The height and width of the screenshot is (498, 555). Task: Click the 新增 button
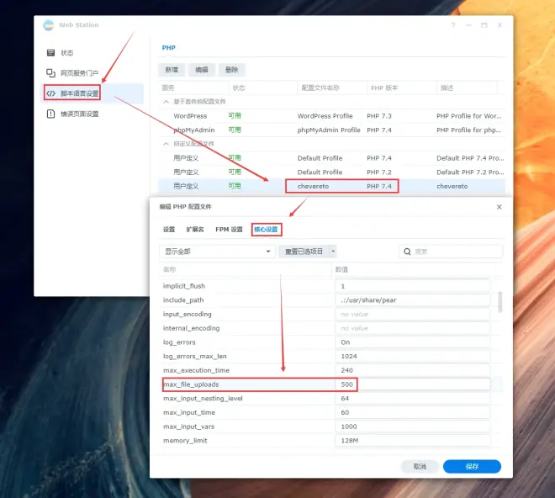[x=172, y=70]
